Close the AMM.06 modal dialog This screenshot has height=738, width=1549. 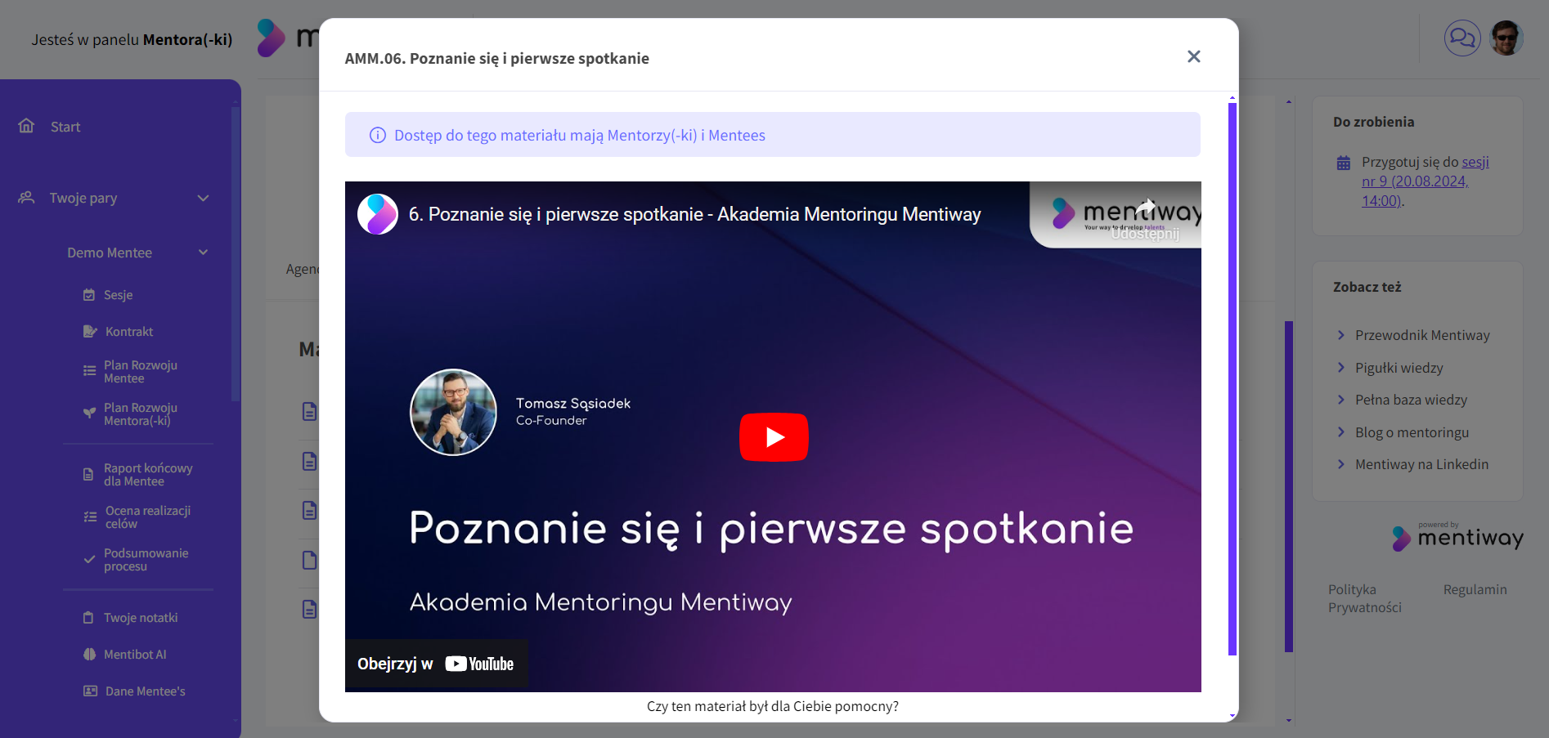(1193, 56)
